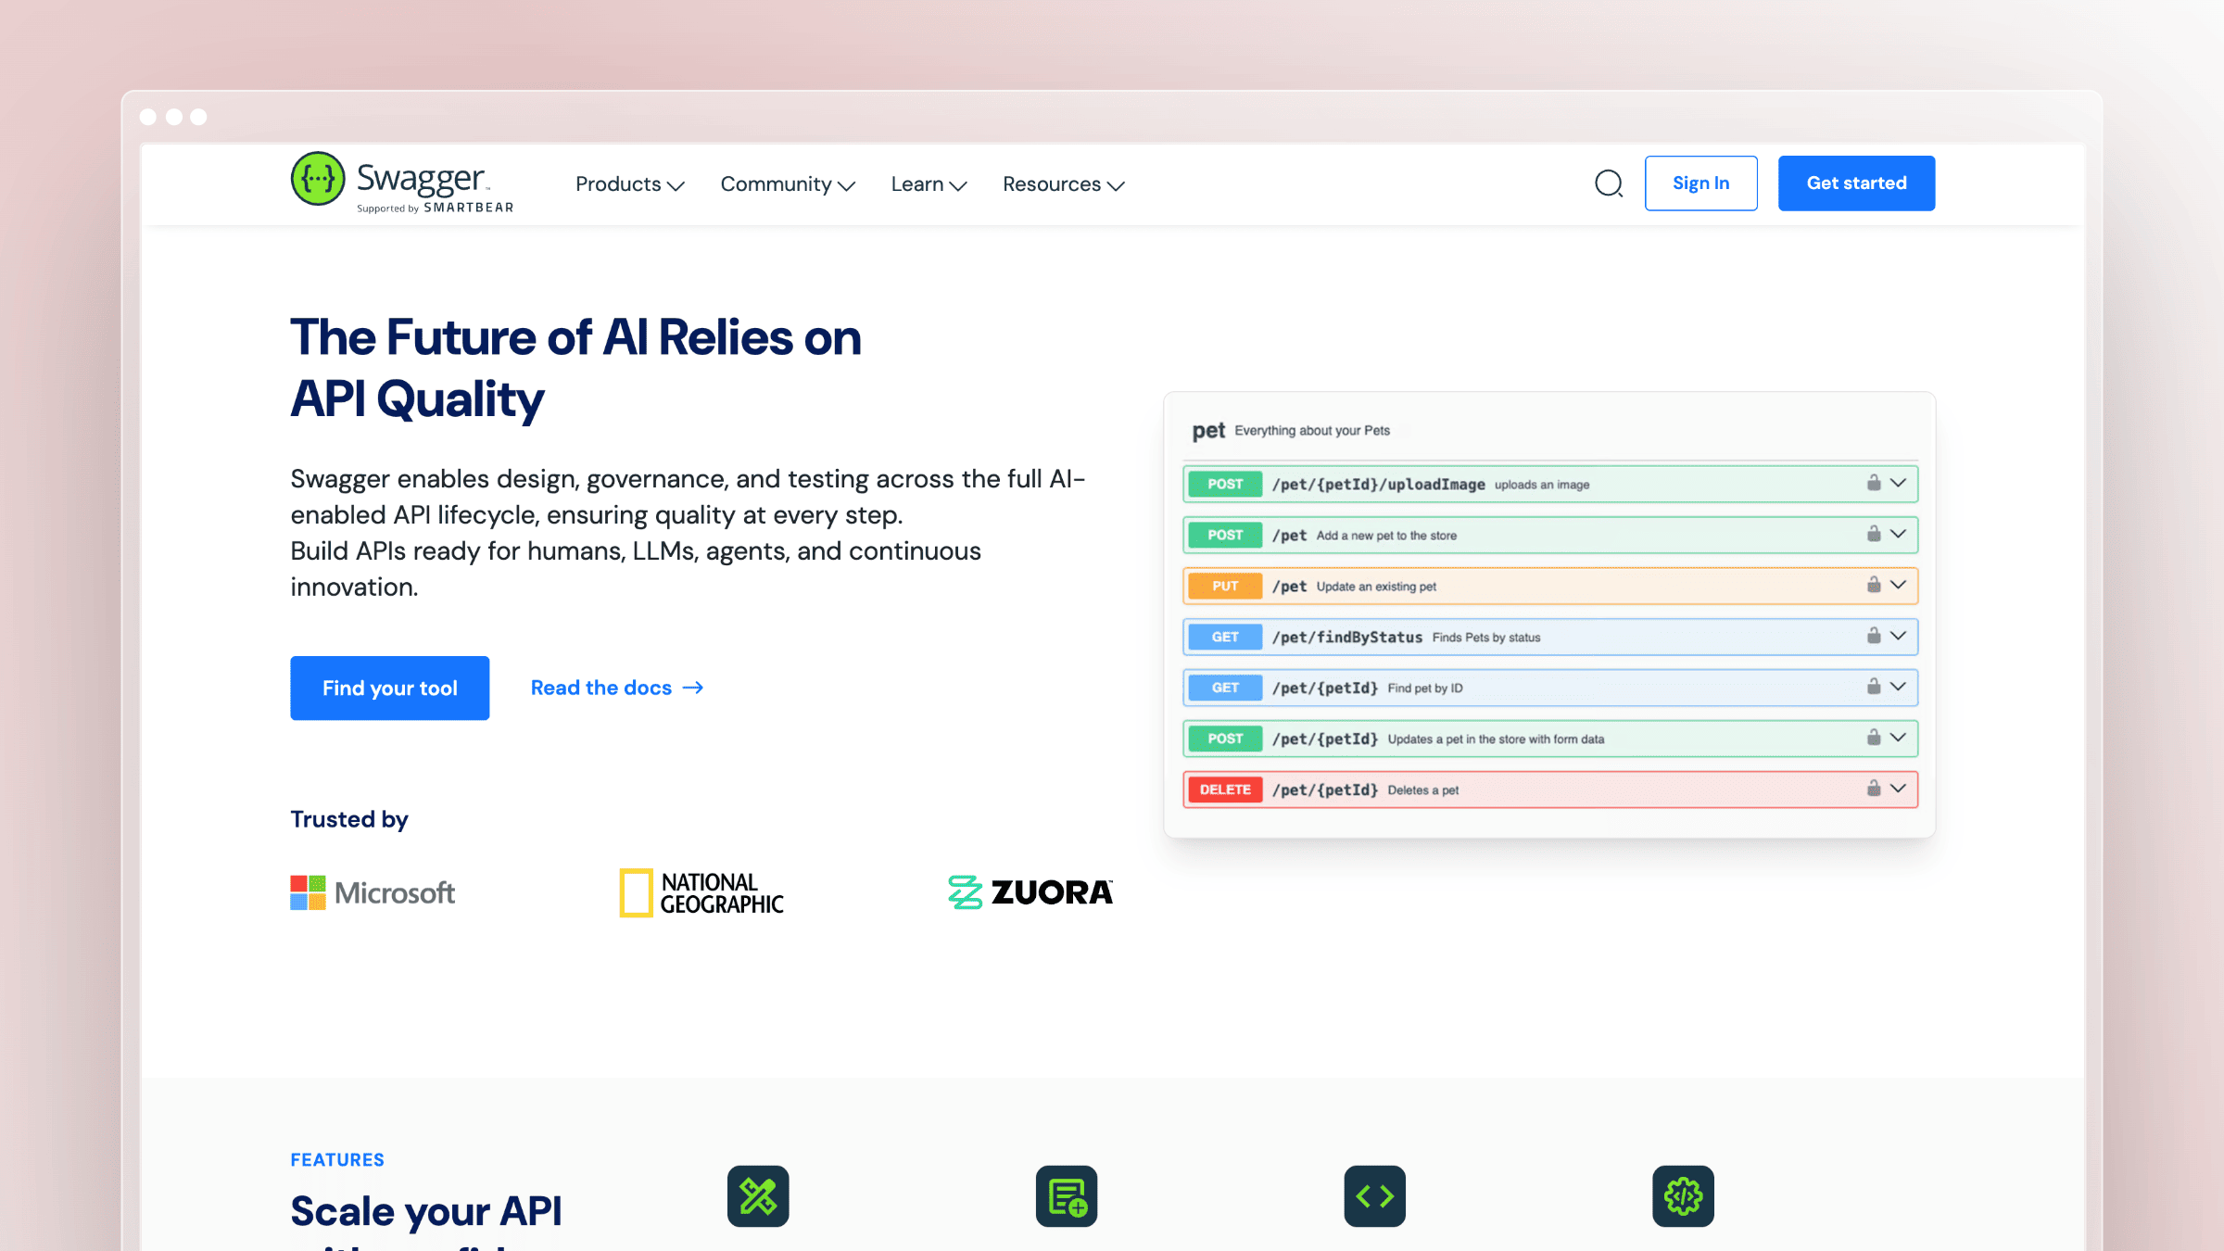The image size is (2224, 1251).
Task: Click the 'Find pet by ID' description
Action: (1425, 689)
